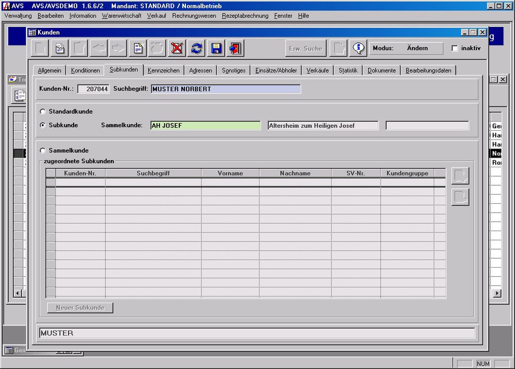Go to the Einsätze/Abholer tab
Screen dimensions: 515x369
[x=276, y=71]
